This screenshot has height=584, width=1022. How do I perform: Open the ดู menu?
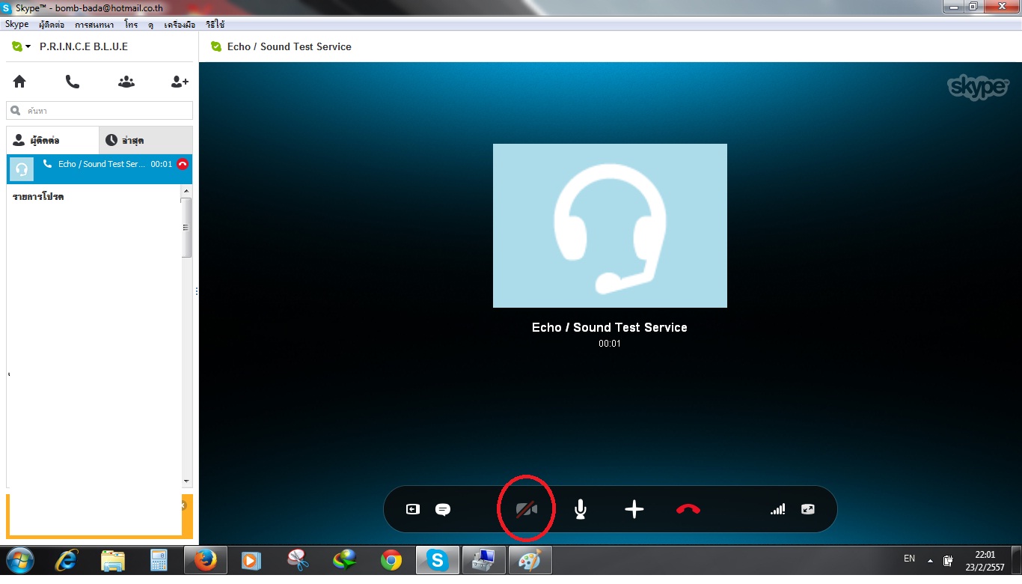click(150, 24)
